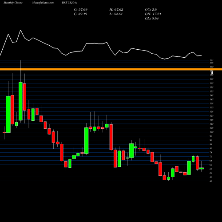Click the 68 price axis label
This screenshot has width=222, height=222.
tap(211, 161)
